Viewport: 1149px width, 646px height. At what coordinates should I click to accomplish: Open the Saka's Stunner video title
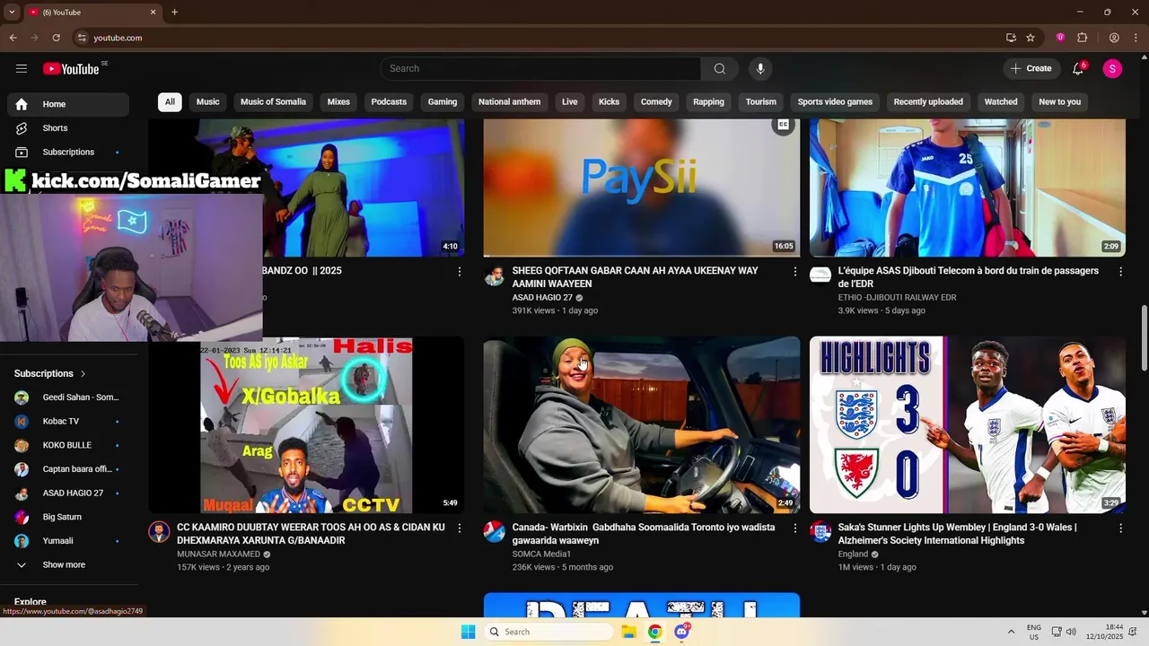pyautogui.click(x=957, y=534)
